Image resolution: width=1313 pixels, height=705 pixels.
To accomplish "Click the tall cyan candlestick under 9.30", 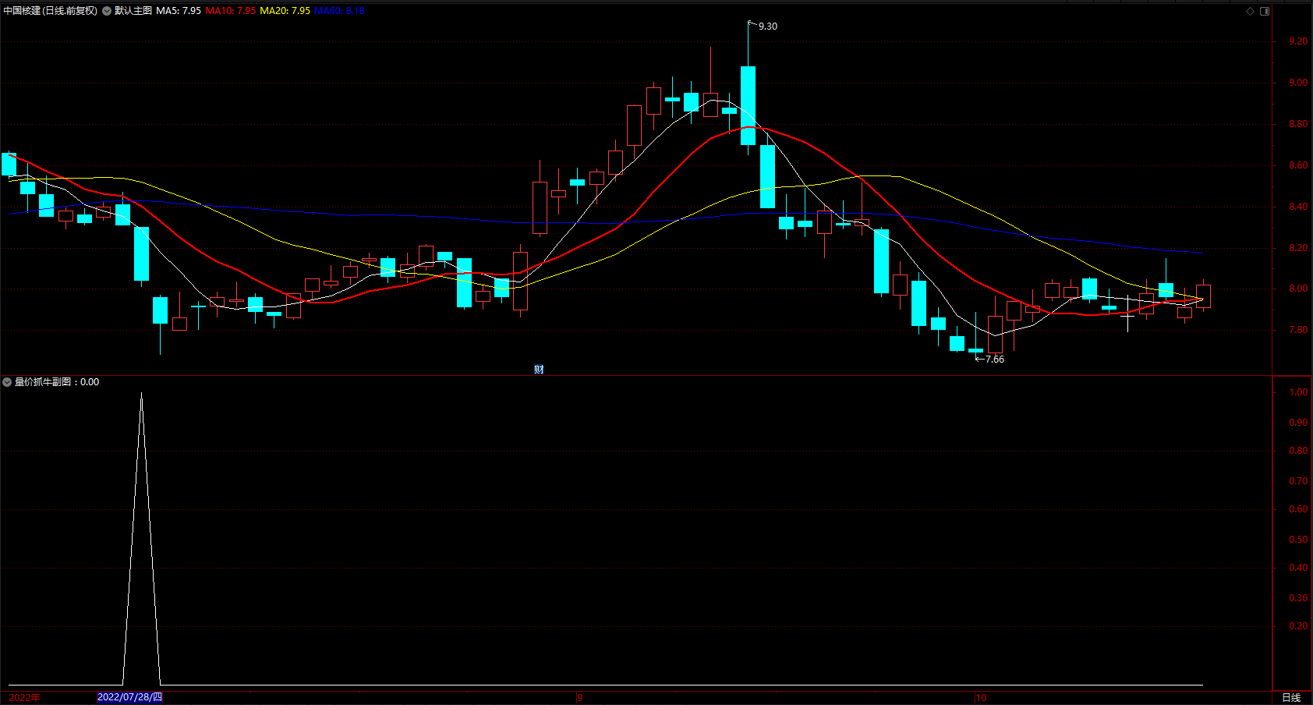I will (748, 105).
